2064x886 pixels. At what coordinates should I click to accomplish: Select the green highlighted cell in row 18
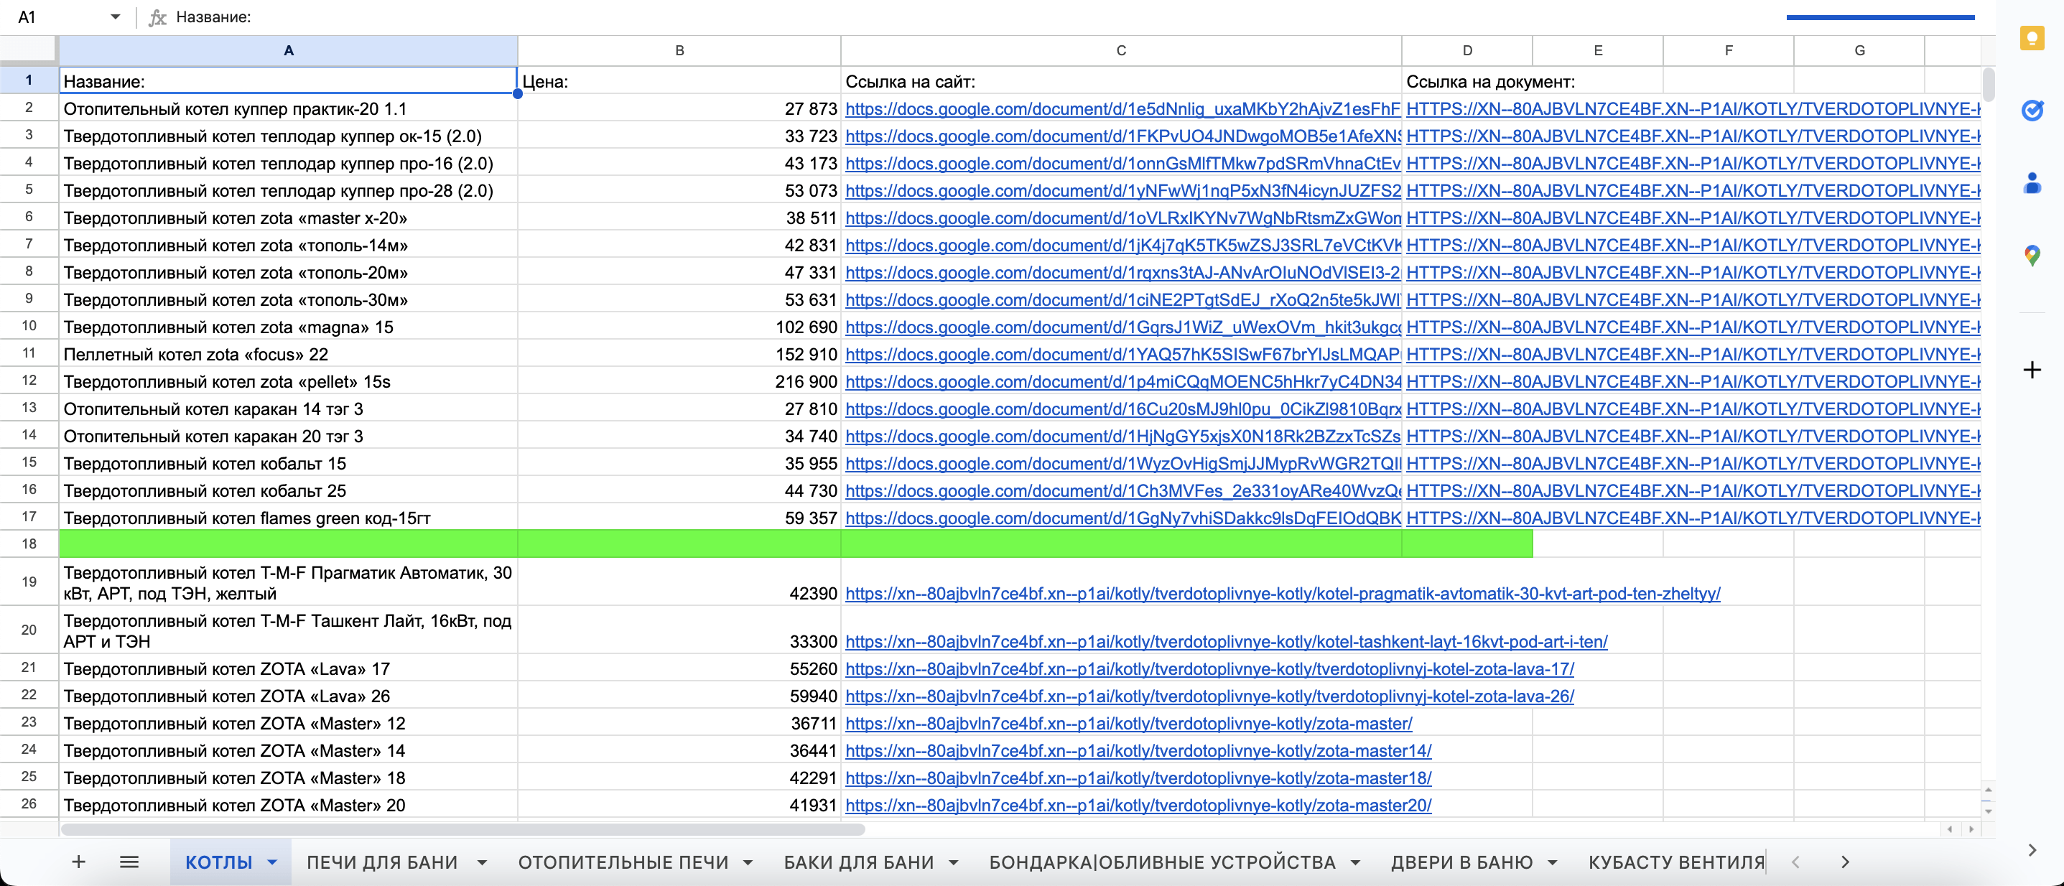click(x=289, y=544)
